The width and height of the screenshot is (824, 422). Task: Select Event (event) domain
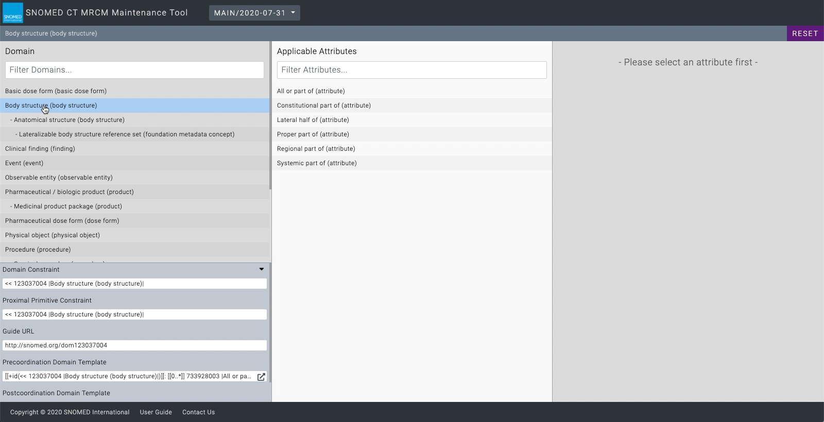tap(134, 163)
